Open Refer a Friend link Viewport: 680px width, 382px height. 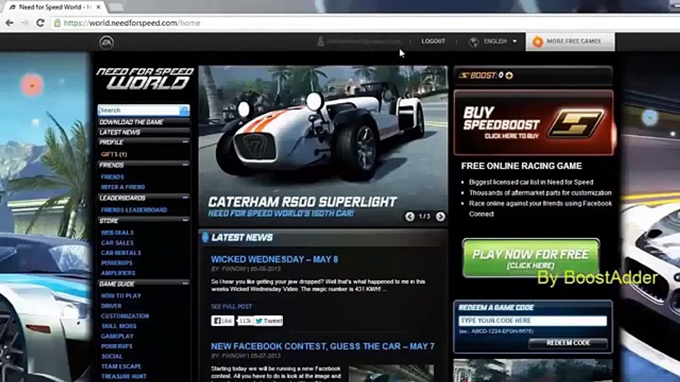[123, 187]
